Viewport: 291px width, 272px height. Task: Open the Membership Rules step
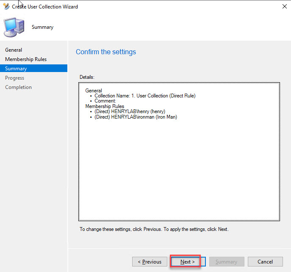click(x=26, y=59)
